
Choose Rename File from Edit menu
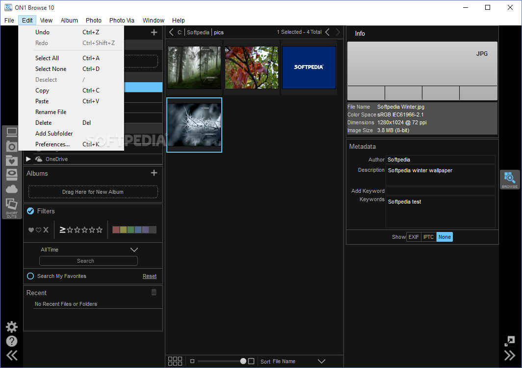click(x=71, y=112)
